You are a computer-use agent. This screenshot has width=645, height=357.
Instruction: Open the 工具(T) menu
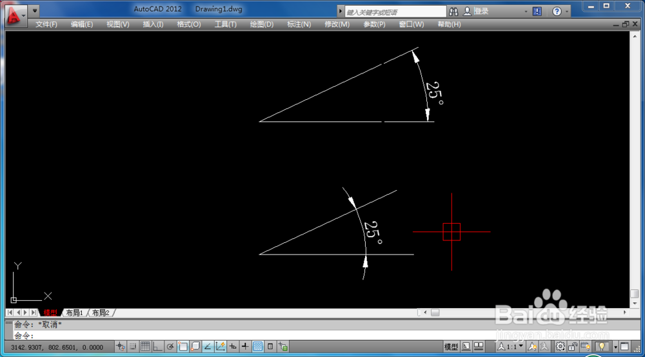tap(225, 24)
